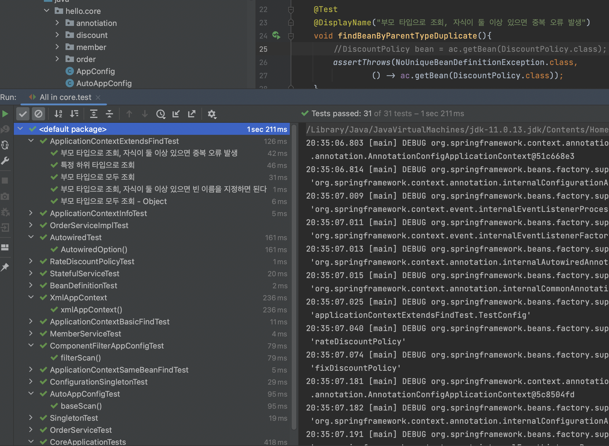Select '부모 타입으로 모두 조회 - Object' test
The width and height of the screenshot is (609, 446).
(152, 201)
